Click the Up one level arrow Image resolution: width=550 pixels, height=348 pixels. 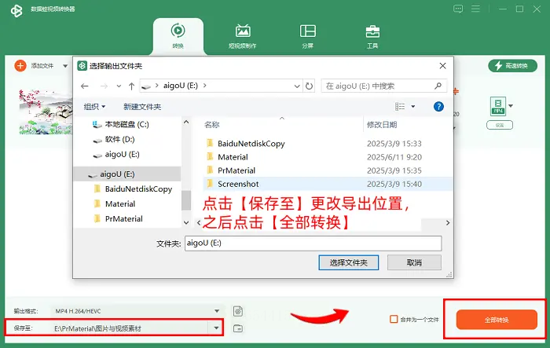click(131, 86)
